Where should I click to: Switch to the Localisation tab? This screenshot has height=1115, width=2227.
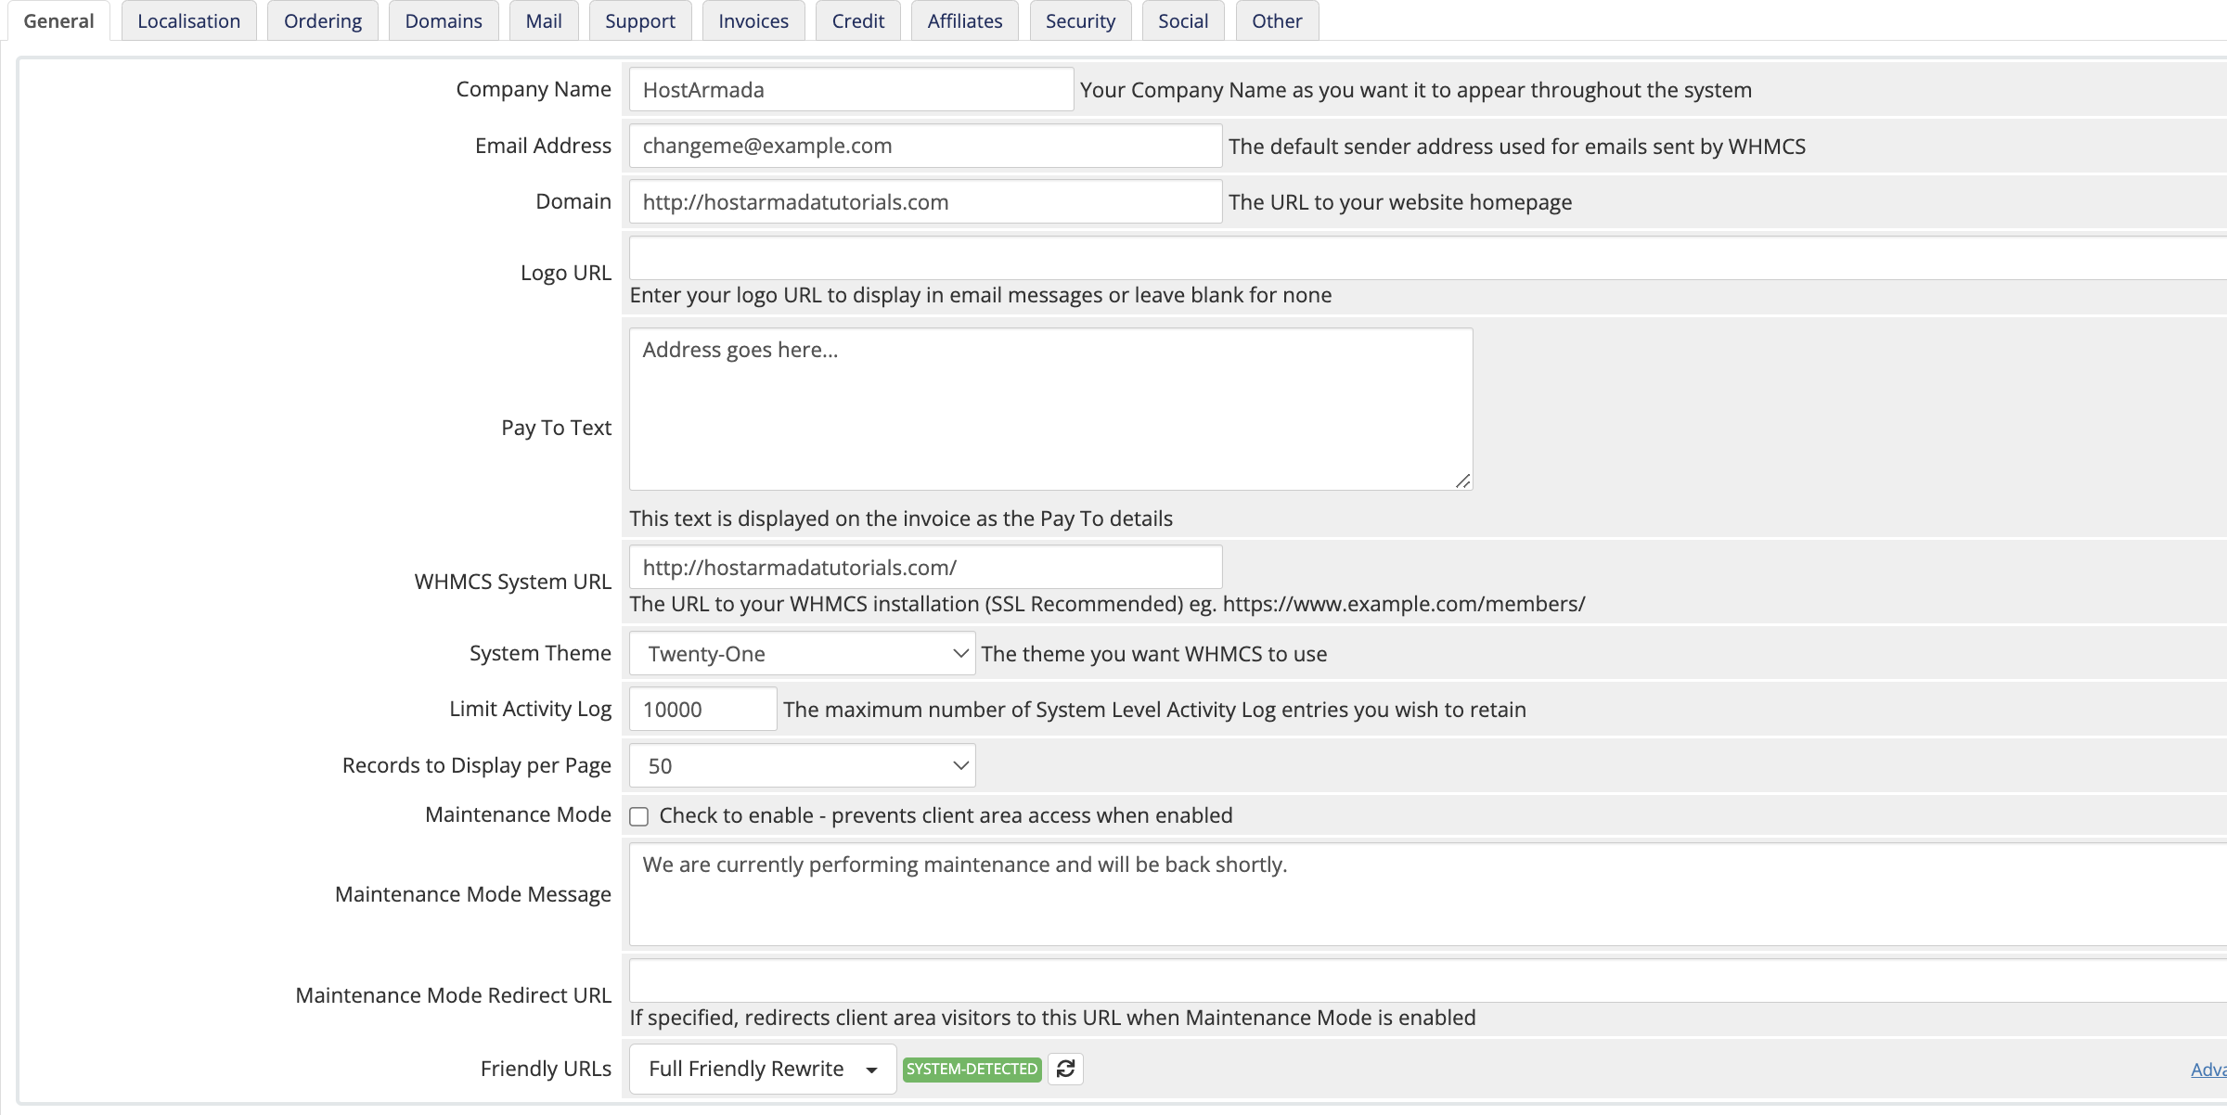coord(189,20)
